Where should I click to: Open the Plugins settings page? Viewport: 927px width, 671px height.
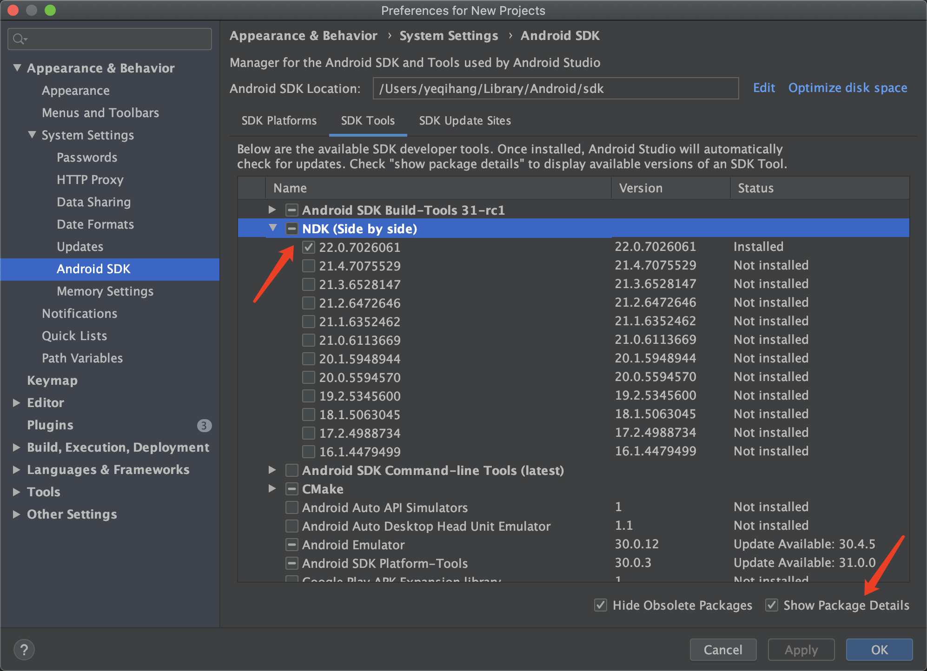[x=50, y=425]
